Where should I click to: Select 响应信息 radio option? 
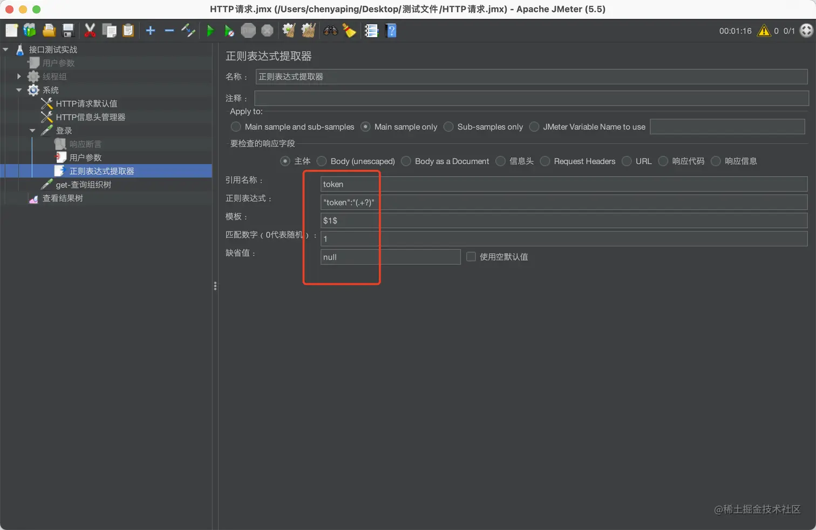click(x=716, y=161)
